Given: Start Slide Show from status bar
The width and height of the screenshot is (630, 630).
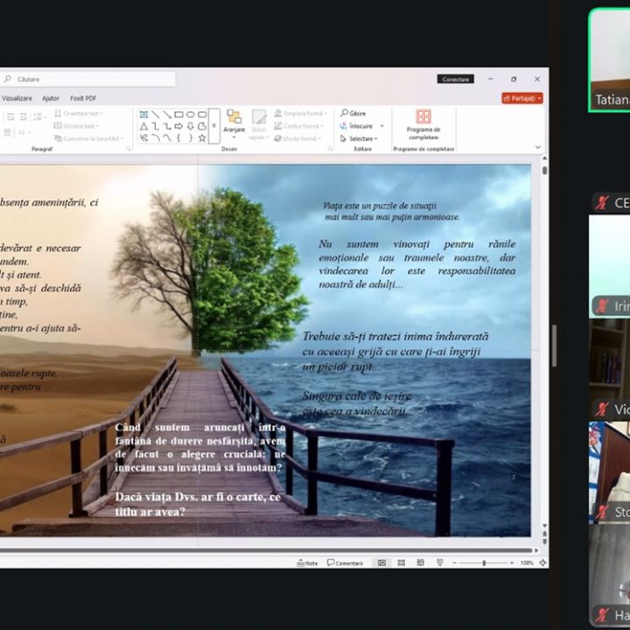Looking at the screenshot, I should (x=438, y=563).
